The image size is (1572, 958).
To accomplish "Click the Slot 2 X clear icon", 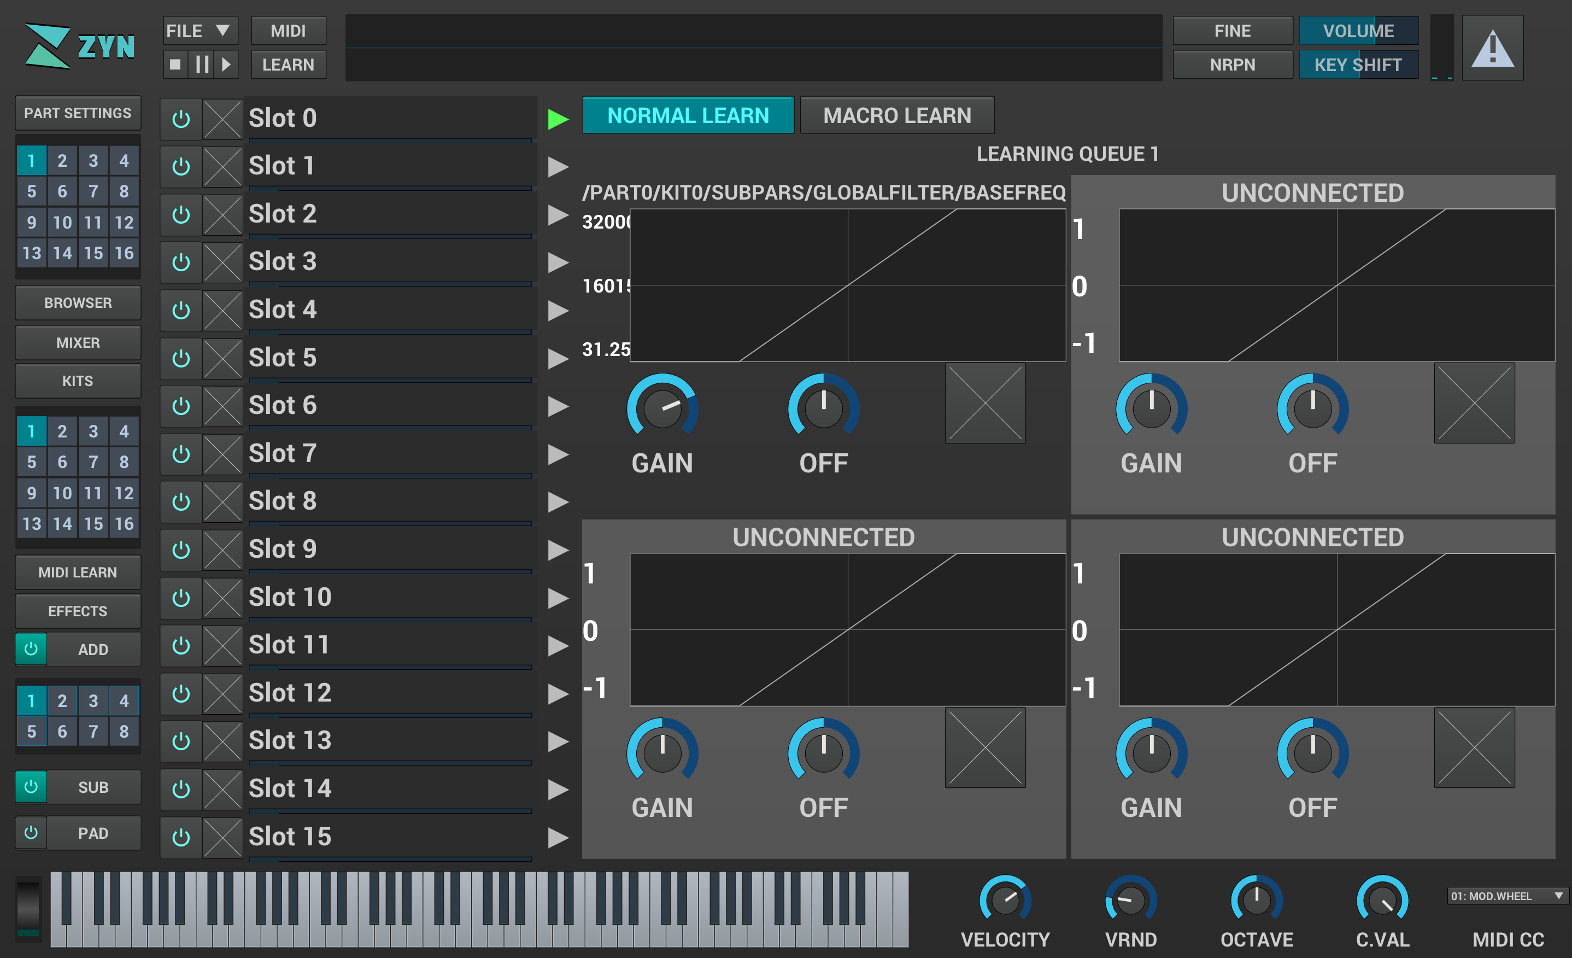I will [x=222, y=214].
